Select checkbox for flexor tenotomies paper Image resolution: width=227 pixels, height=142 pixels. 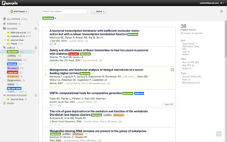coord(46,50)
